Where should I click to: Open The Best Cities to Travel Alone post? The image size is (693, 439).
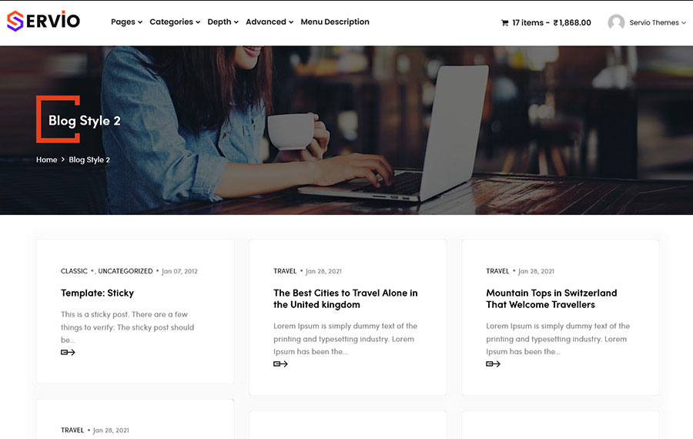[345, 299]
